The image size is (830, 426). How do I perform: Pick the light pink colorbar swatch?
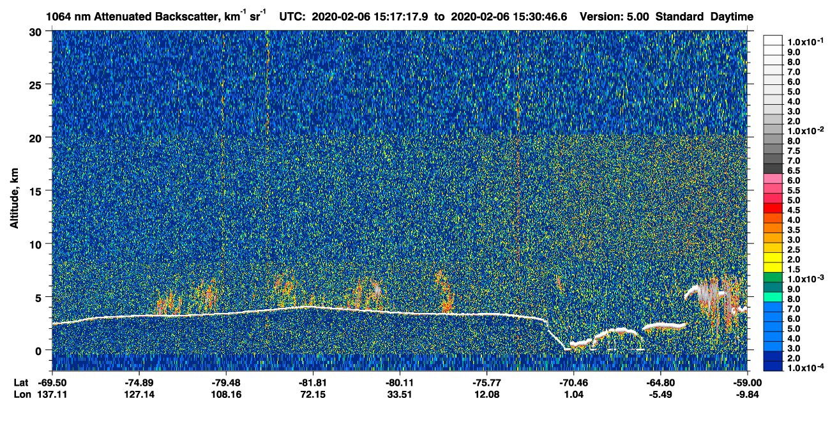[773, 178]
